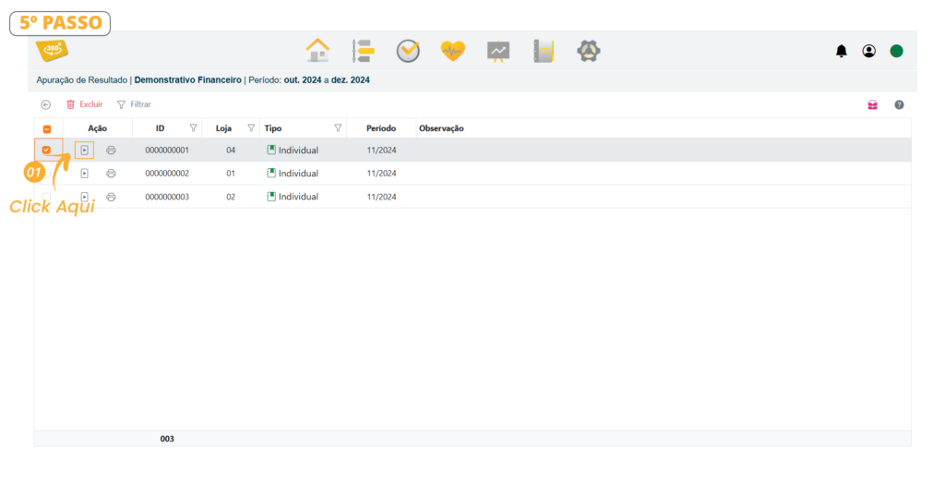Open the ID column filter
This screenshot has height=483, width=945.
[x=193, y=127]
